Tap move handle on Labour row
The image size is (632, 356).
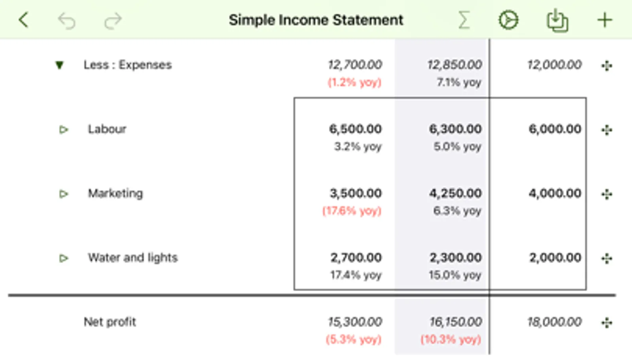(607, 130)
